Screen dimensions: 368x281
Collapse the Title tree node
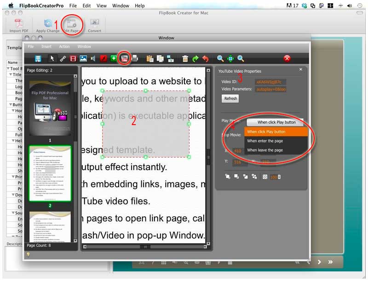11,75
